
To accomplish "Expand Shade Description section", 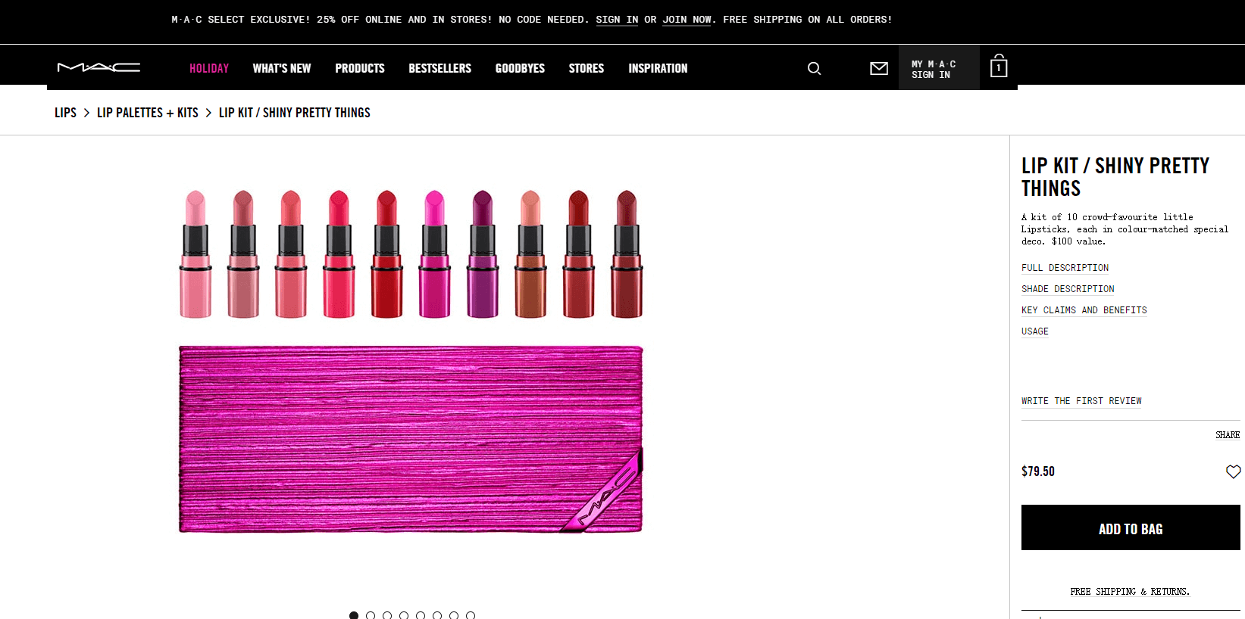I will tap(1068, 289).
